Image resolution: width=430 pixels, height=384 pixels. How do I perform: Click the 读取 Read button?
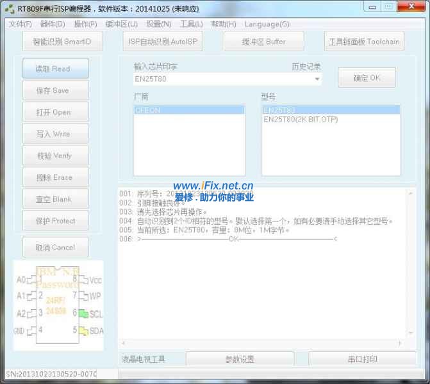pos(56,68)
